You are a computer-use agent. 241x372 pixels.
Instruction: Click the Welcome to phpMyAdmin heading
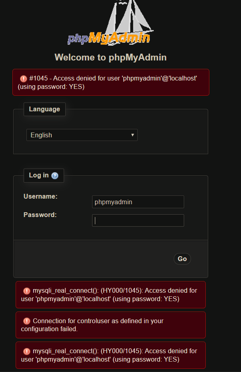110,57
